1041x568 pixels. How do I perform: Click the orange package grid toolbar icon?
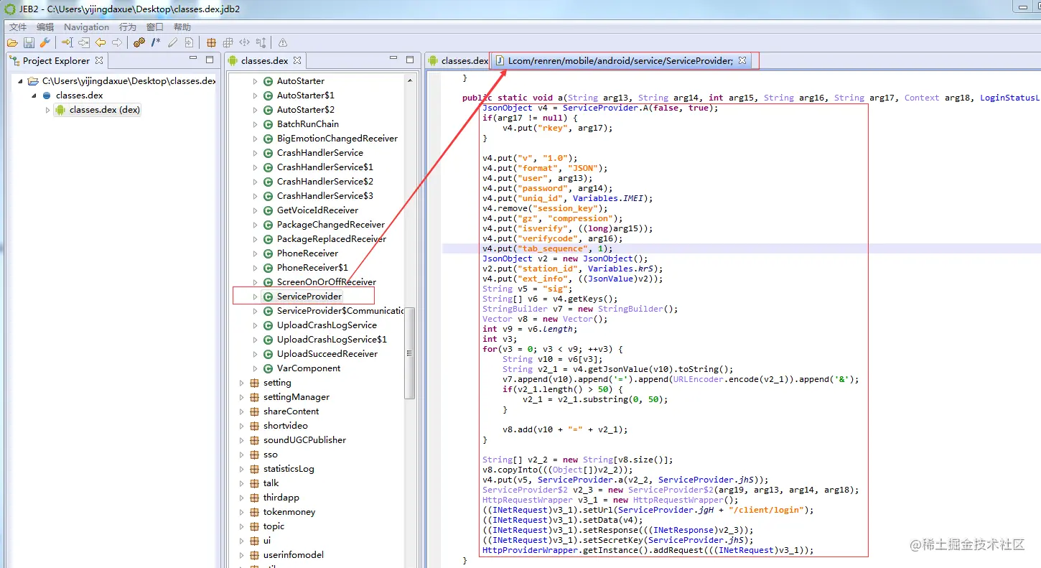(211, 43)
